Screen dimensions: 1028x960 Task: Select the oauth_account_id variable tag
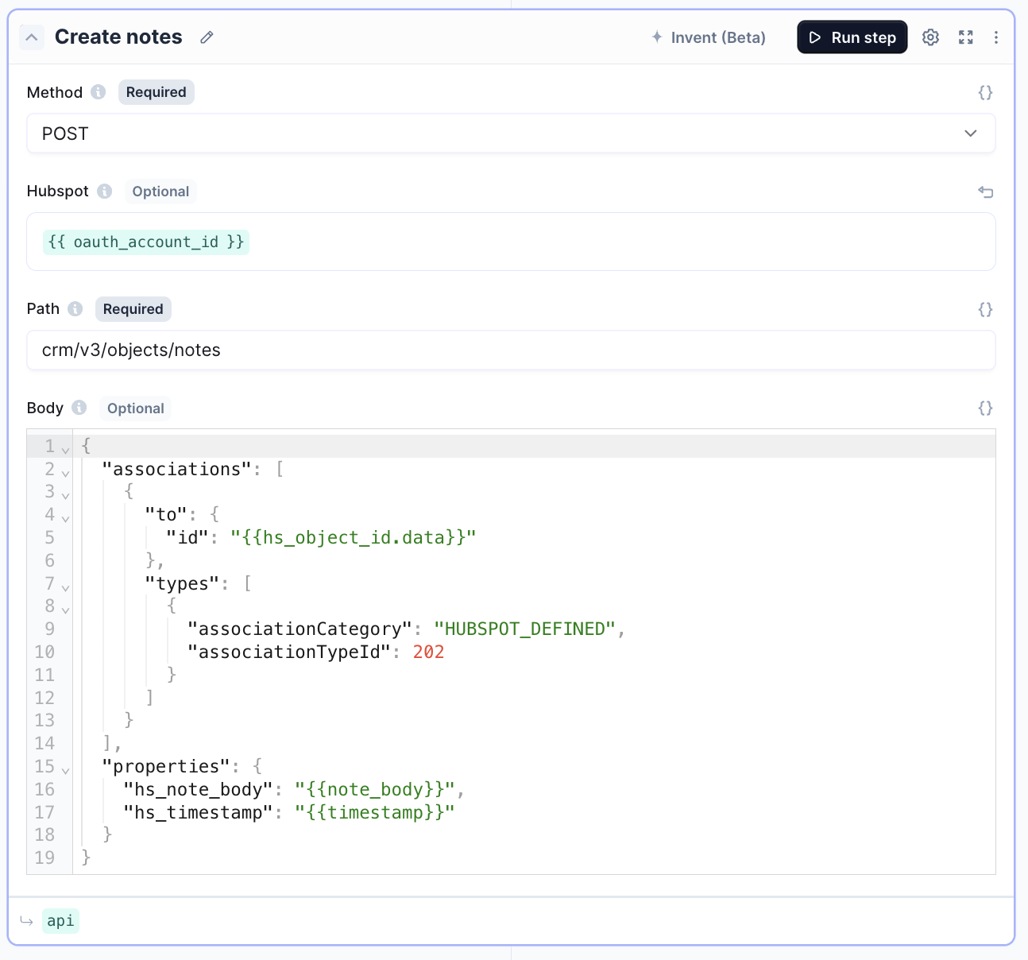(146, 242)
